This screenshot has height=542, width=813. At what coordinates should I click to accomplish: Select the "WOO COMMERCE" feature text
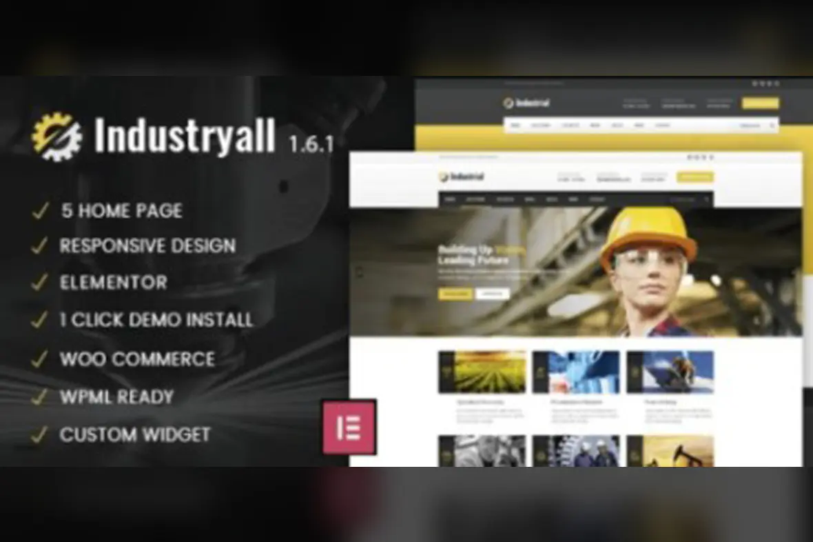point(137,359)
